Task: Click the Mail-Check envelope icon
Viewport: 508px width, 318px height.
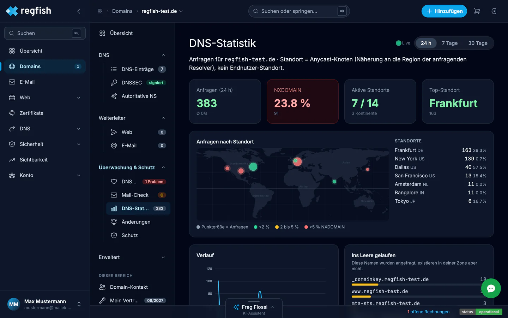Action: click(x=114, y=195)
